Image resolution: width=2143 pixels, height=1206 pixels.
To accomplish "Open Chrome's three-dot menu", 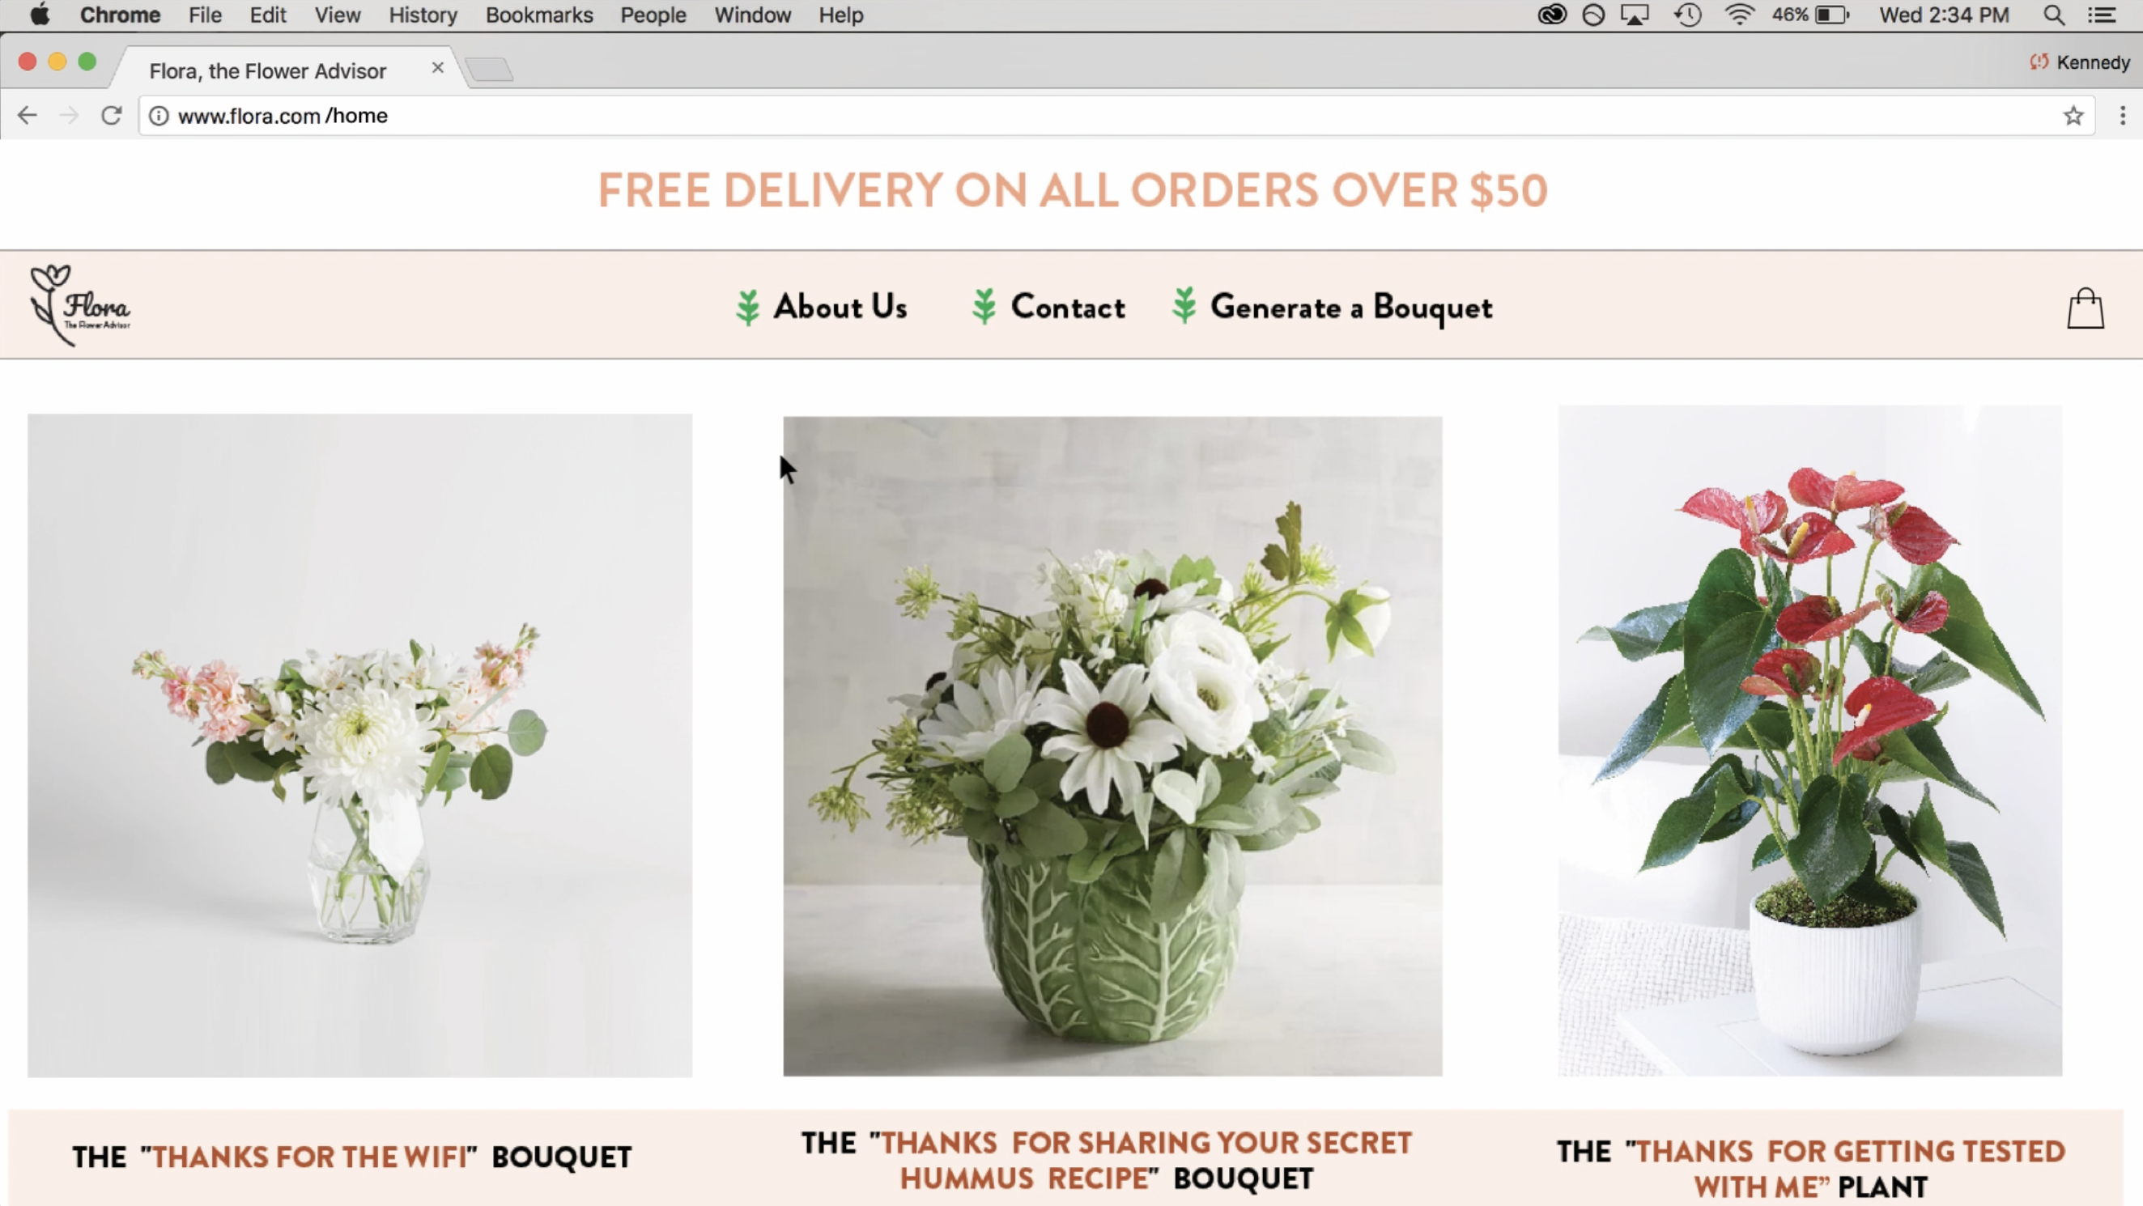I will click(x=2122, y=116).
